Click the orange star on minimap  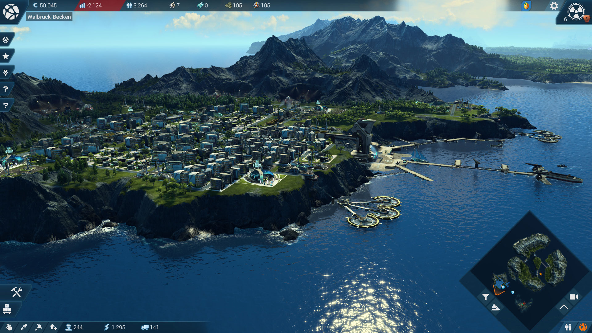541,274
